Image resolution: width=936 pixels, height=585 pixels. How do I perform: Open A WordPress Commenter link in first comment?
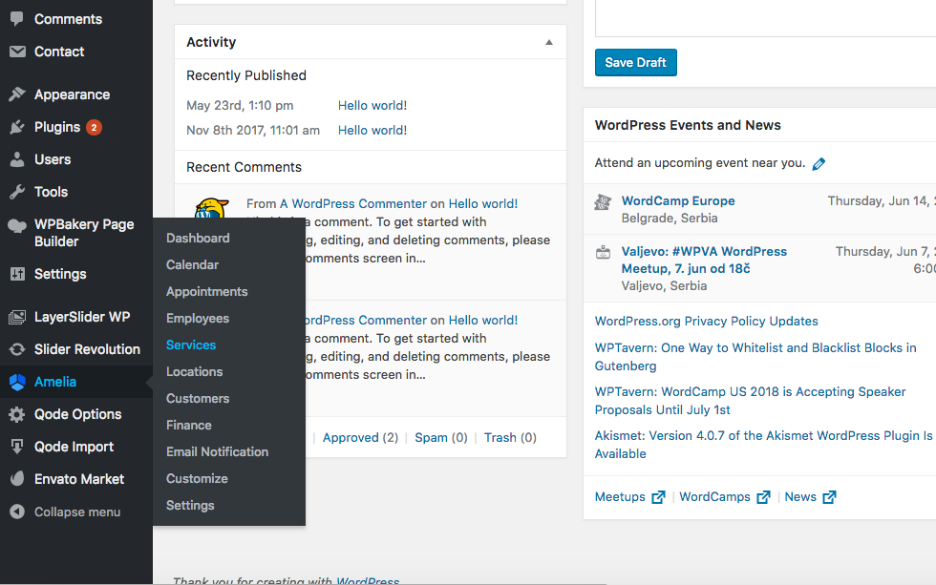[353, 204]
